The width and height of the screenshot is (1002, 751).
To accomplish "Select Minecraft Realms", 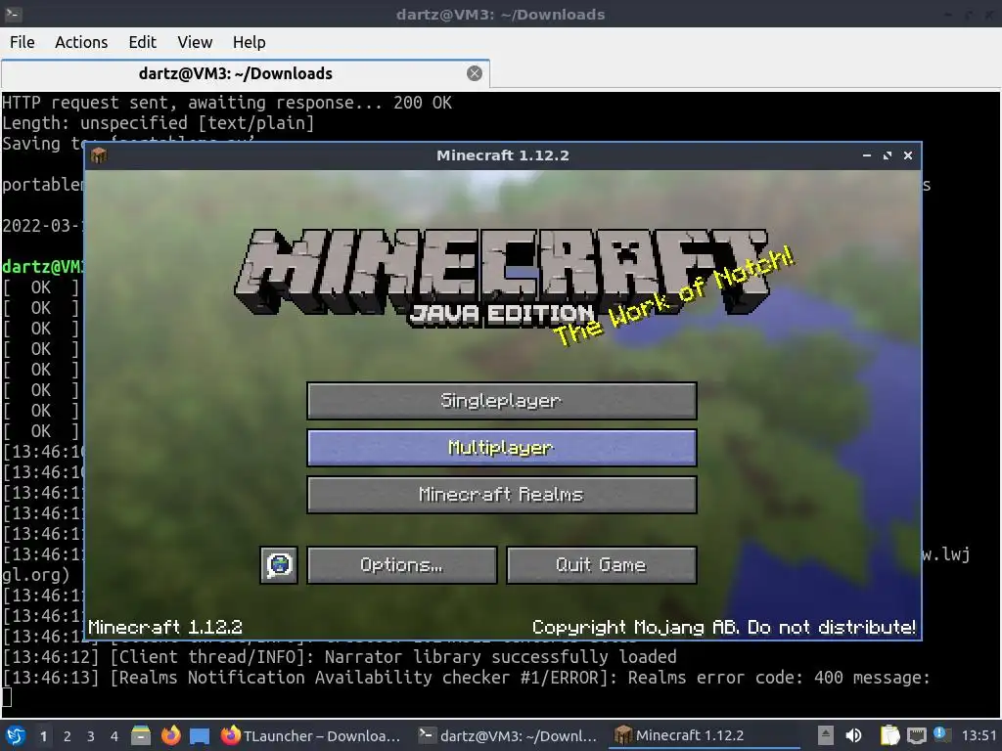I will (502, 494).
